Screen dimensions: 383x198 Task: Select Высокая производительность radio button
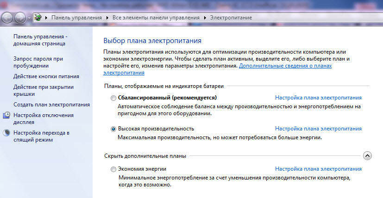coord(113,129)
